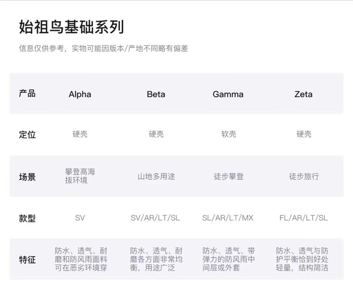
Task: Click the 山地多用途 scenario cell
Action: (x=156, y=176)
